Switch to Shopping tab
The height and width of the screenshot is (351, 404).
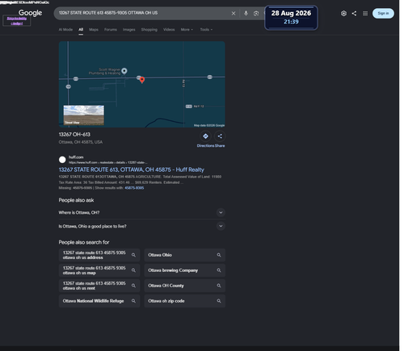point(149,30)
